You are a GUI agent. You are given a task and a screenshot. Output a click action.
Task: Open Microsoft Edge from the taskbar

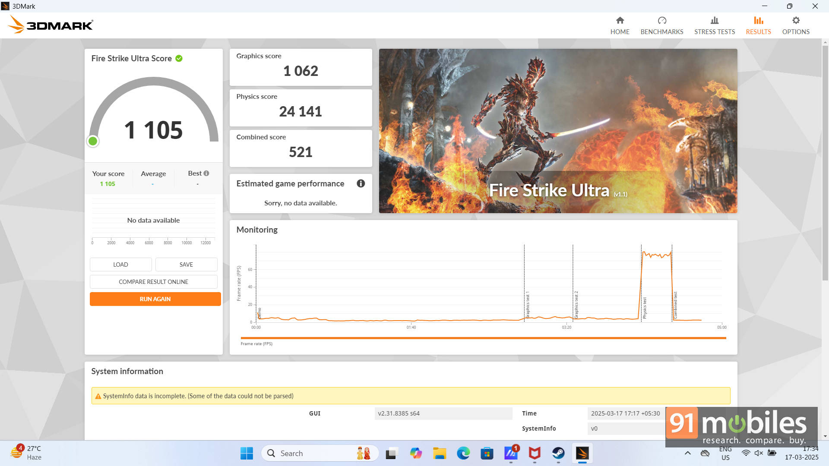(463, 453)
